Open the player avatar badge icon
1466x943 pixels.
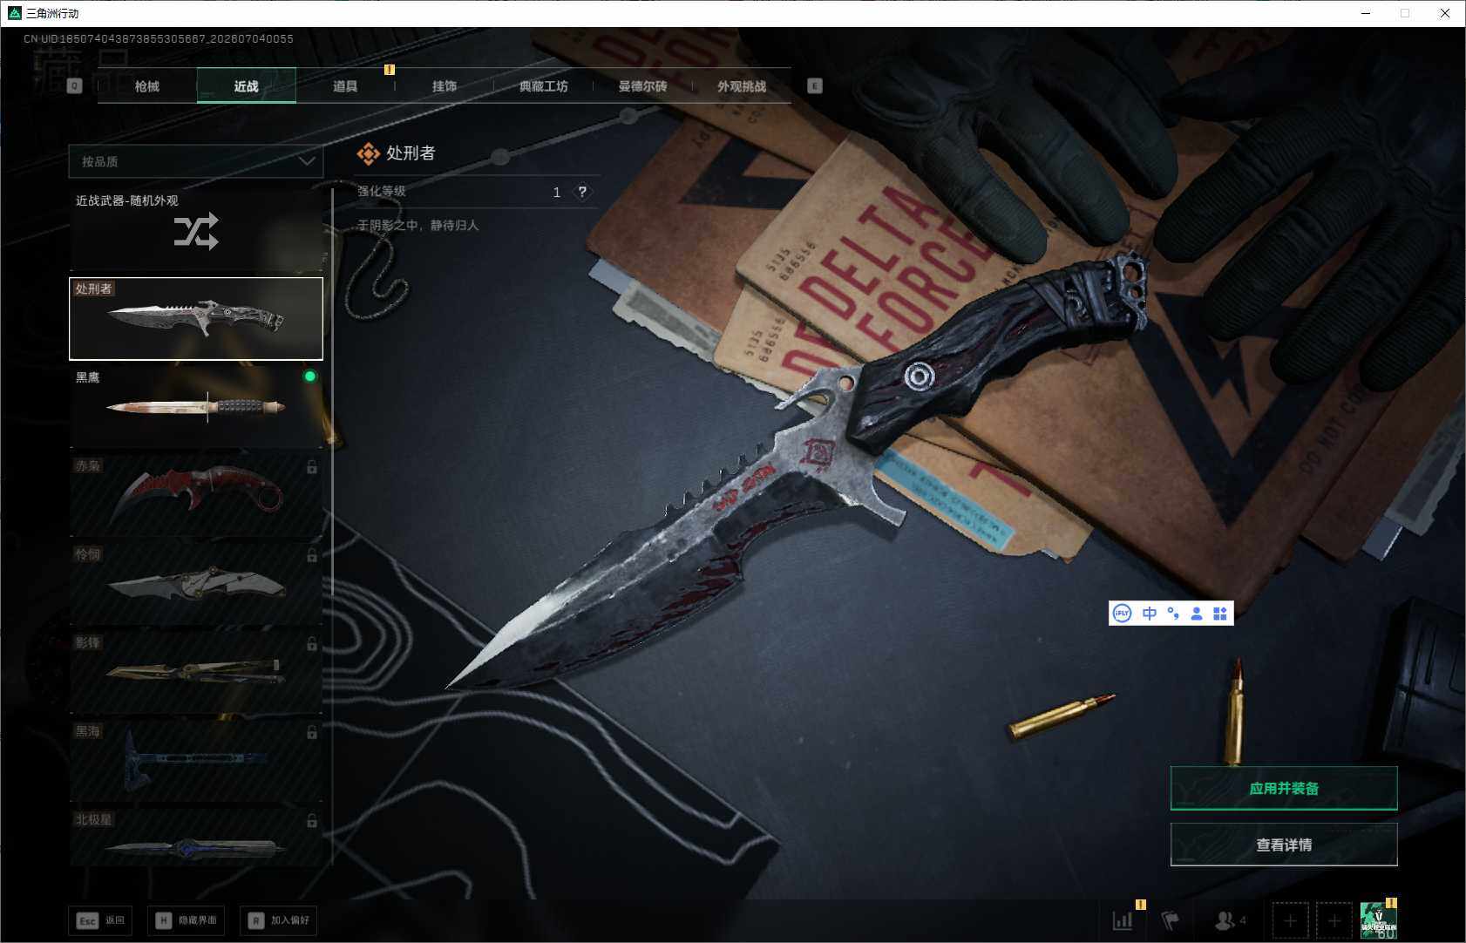point(1379,920)
